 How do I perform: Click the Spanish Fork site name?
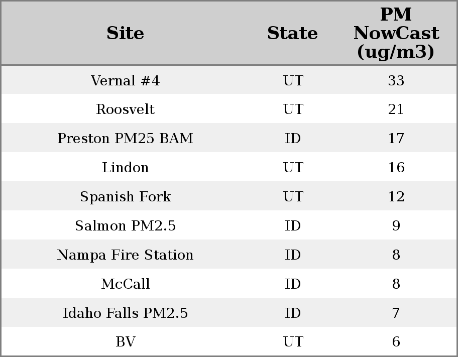pyautogui.click(x=126, y=197)
